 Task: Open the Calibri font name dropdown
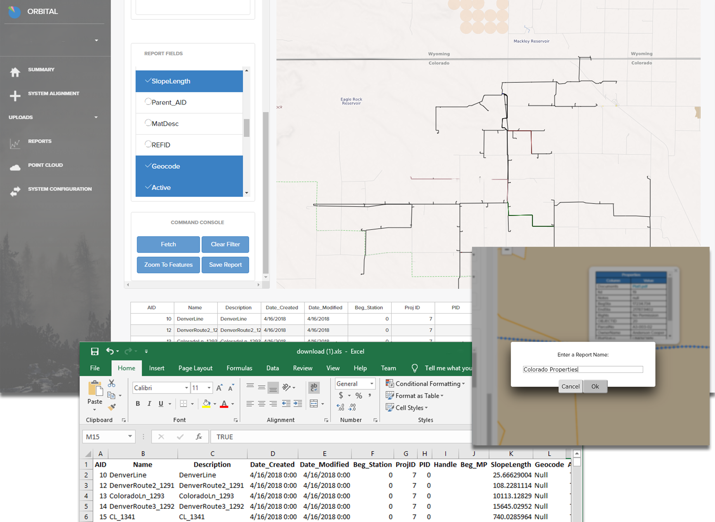pyautogui.click(x=186, y=388)
